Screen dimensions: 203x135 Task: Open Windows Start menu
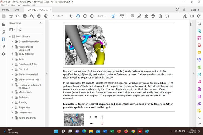tap(56, 131)
